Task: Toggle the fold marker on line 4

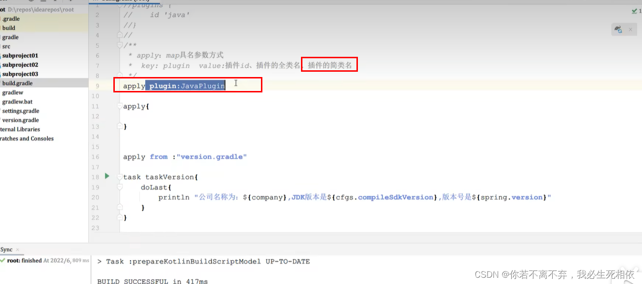Action: [x=120, y=35]
